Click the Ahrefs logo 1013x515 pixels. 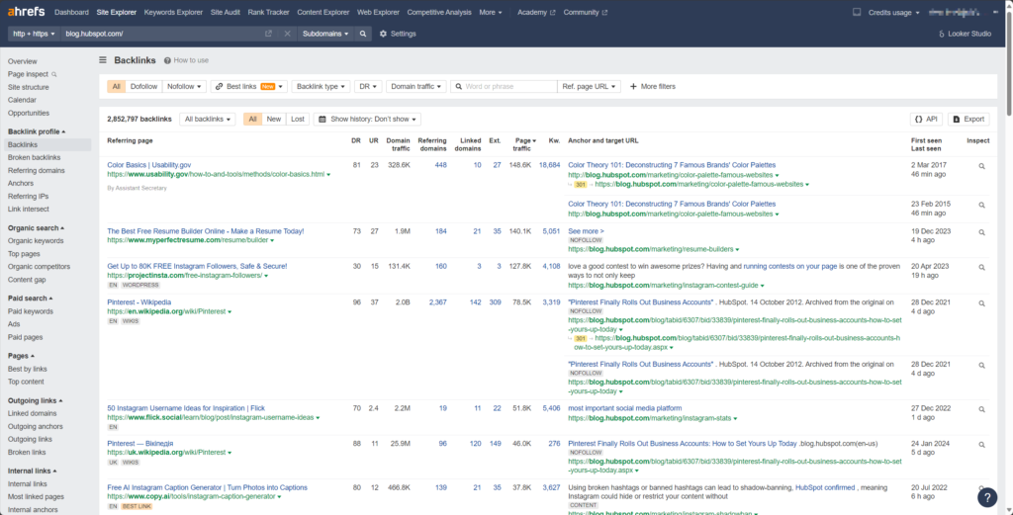tap(27, 12)
